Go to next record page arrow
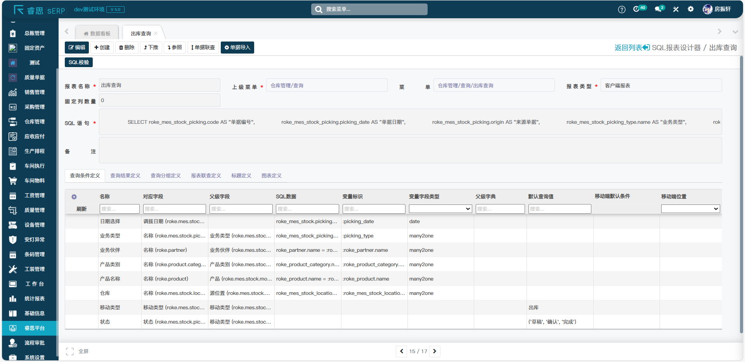 435,351
